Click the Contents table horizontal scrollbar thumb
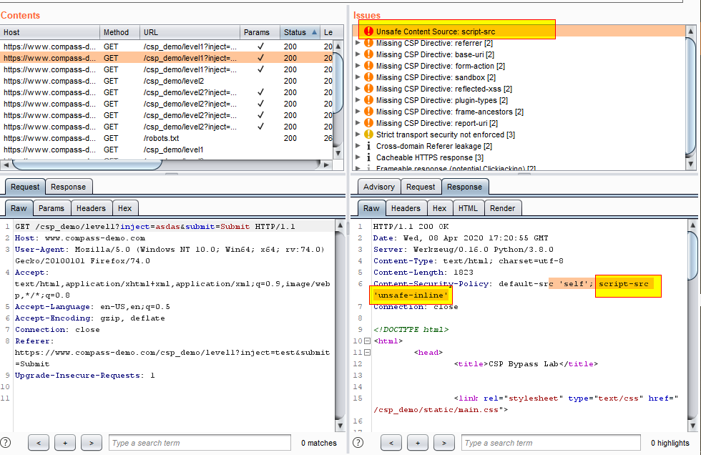701x455 pixels. tap(87, 165)
